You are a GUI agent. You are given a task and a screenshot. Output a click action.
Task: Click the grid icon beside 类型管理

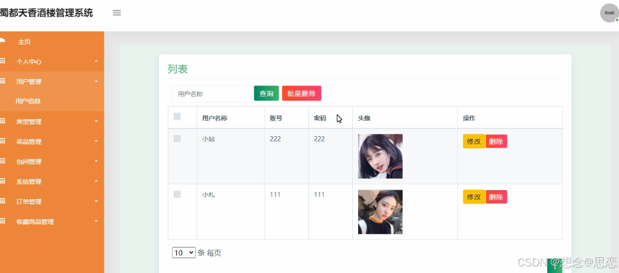point(2,121)
